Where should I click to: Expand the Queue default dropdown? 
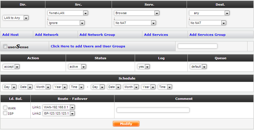pyautogui.click(x=198, y=67)
